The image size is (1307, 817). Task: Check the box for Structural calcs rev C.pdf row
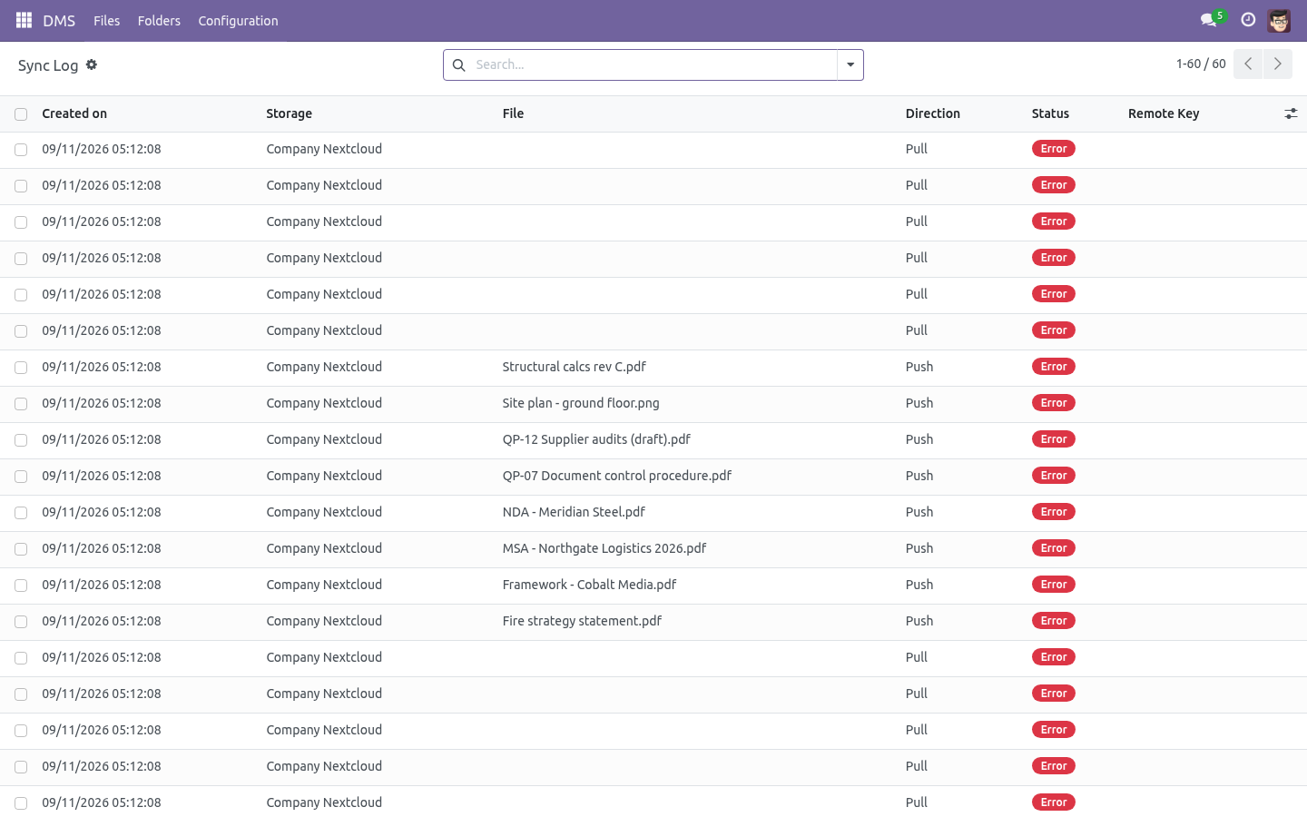(21, 368)
